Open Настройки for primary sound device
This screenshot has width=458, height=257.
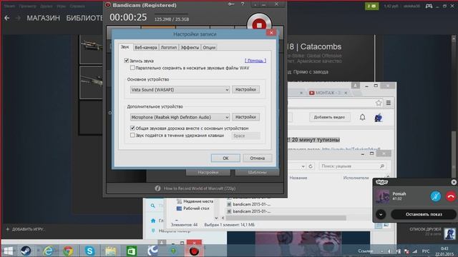coord(245,89)
